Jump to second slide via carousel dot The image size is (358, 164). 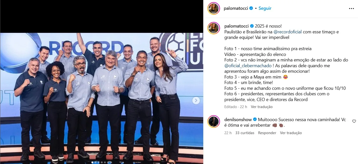click(95, 162)
